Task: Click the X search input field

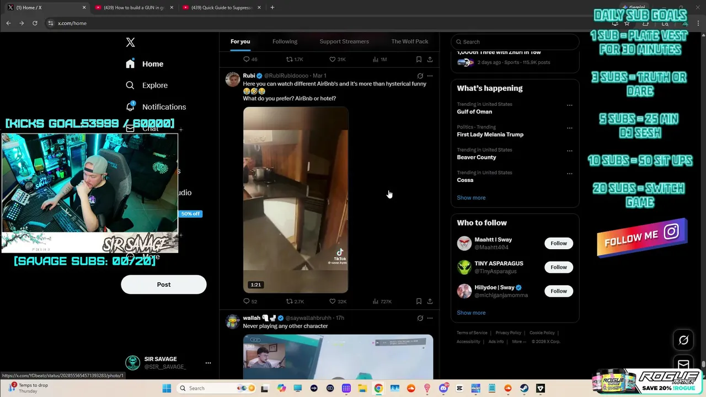Action: 515,42
